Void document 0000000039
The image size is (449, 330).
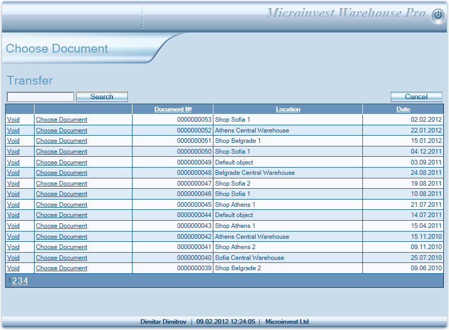[x=13, y=268]
